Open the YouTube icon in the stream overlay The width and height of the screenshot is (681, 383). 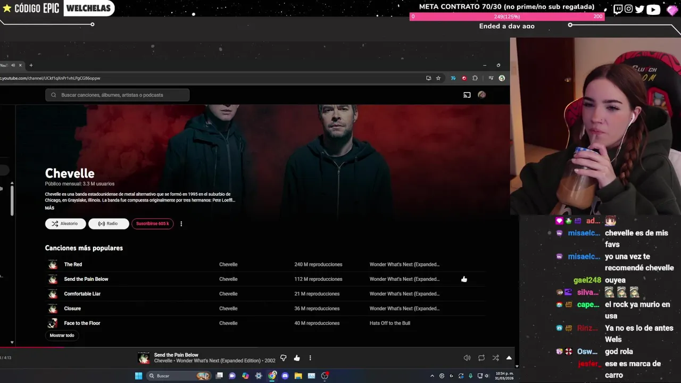(653, 9)
